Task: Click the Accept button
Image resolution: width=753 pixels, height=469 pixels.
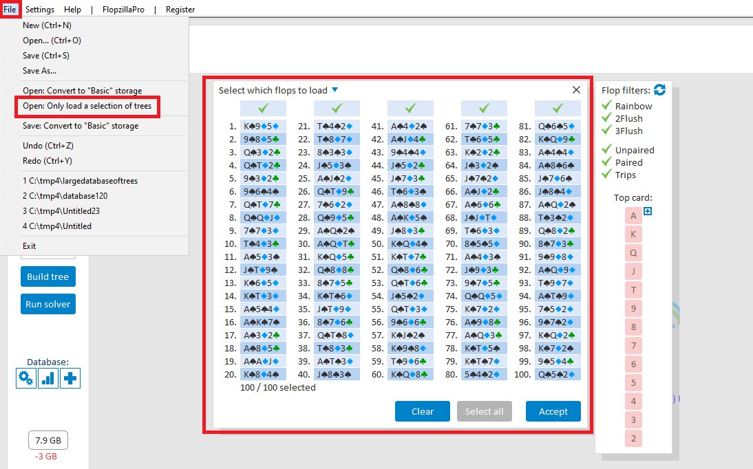Action: tap(553, 411)
